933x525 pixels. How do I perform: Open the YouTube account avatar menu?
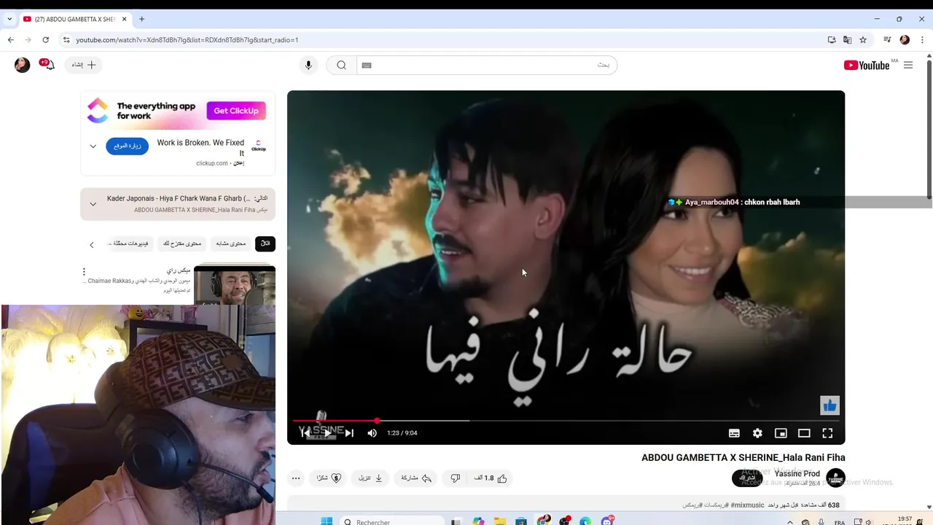23,65
